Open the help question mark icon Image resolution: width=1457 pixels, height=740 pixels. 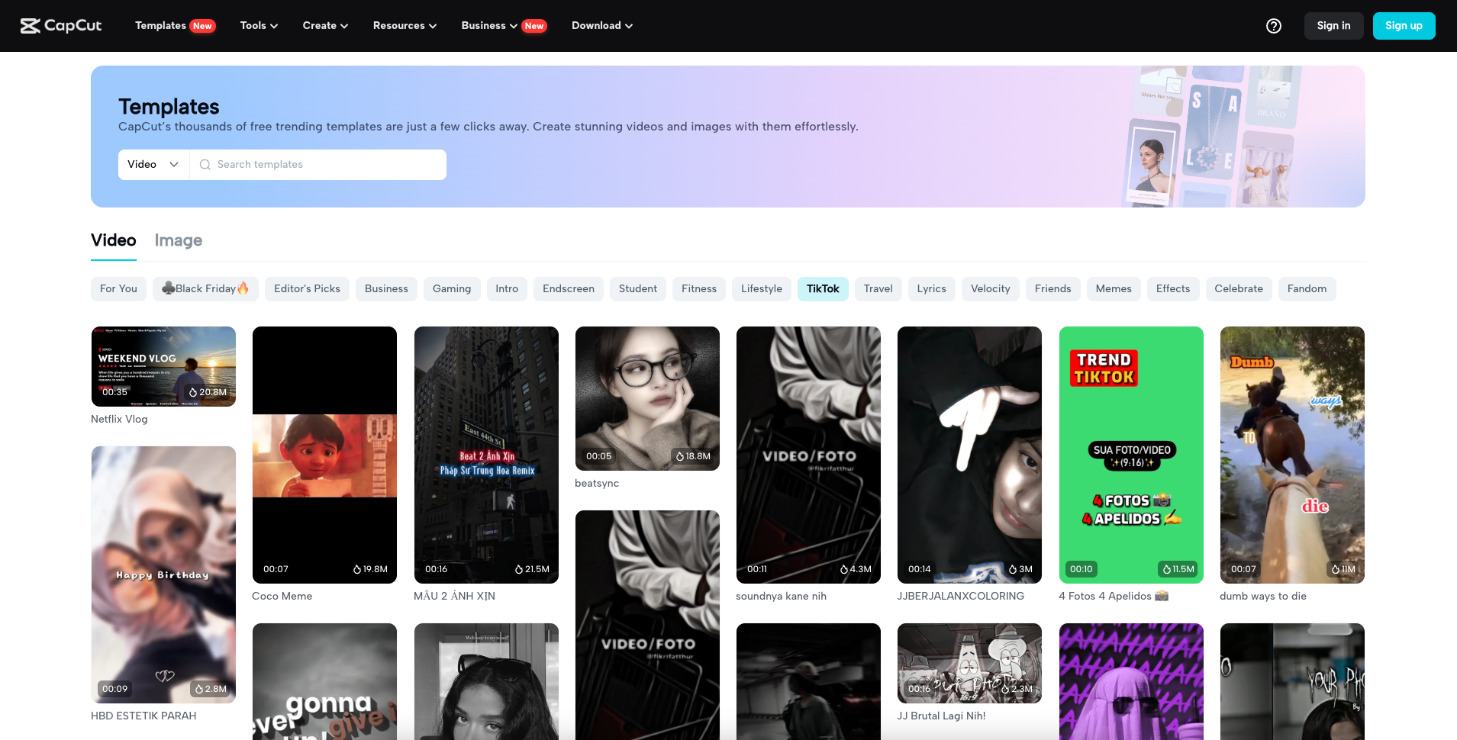tap(1273, 26)
